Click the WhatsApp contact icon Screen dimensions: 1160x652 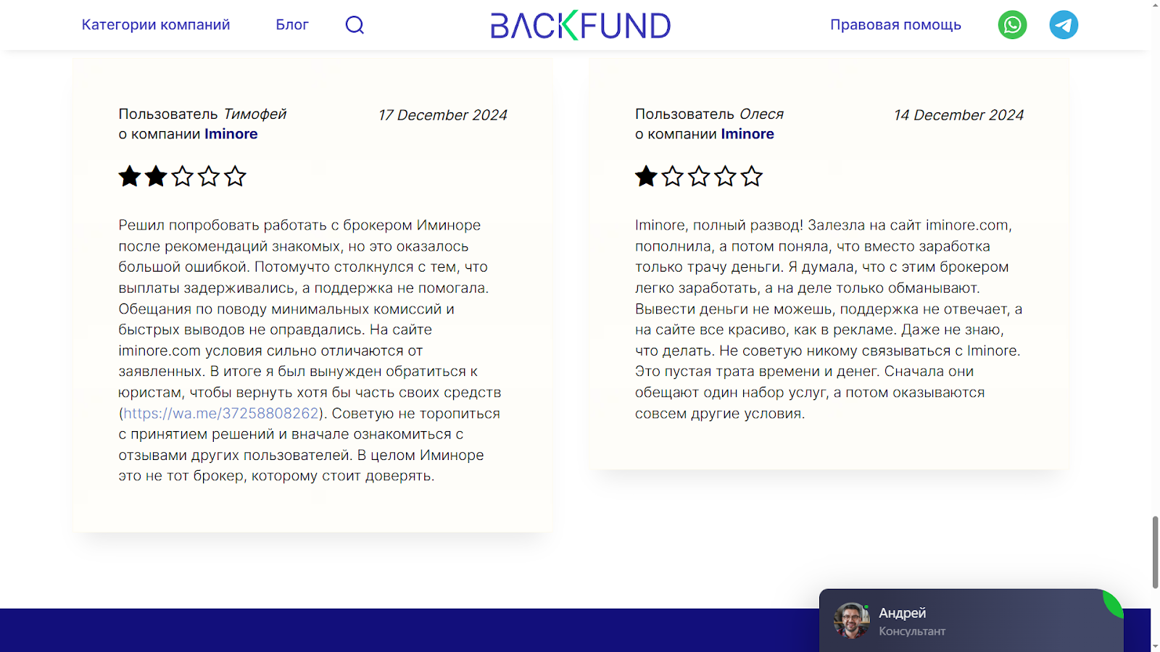click(x=1012, y=25)
